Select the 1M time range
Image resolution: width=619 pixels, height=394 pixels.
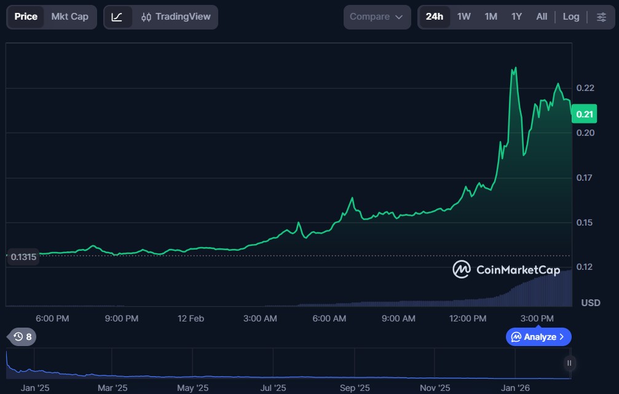point(491,17)
